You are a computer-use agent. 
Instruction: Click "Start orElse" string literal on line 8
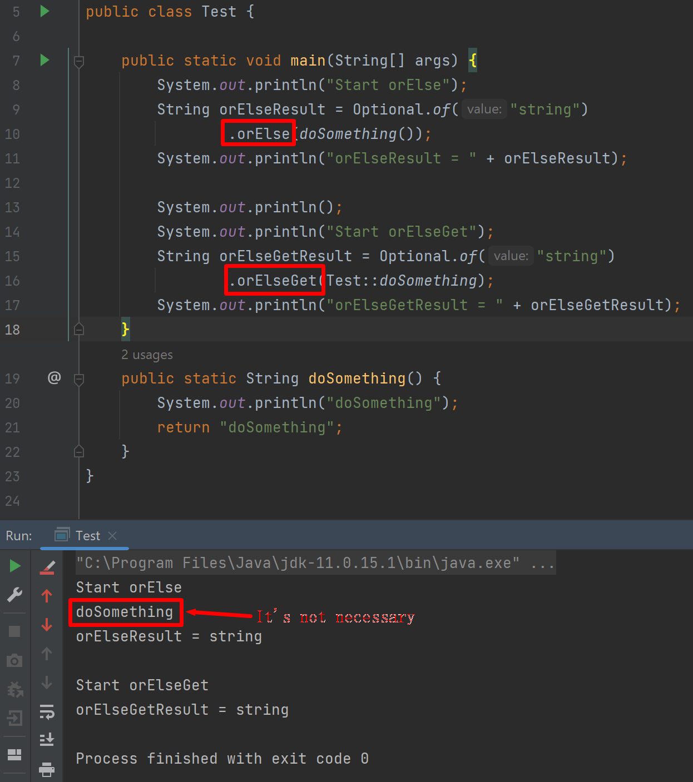click(x=388, y=85)
